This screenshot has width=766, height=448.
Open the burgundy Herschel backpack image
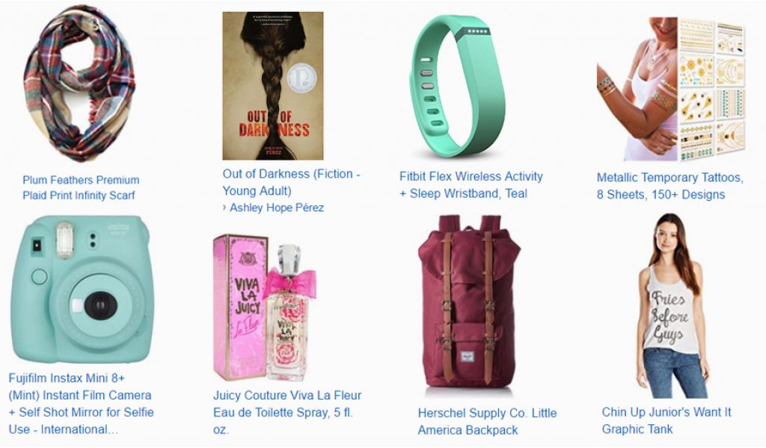(470, 302)
